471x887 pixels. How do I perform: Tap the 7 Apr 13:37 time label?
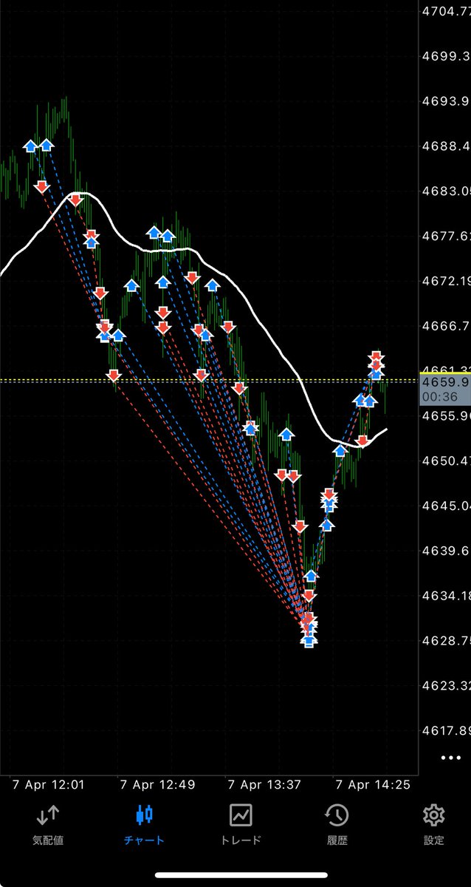click(265, 784)
